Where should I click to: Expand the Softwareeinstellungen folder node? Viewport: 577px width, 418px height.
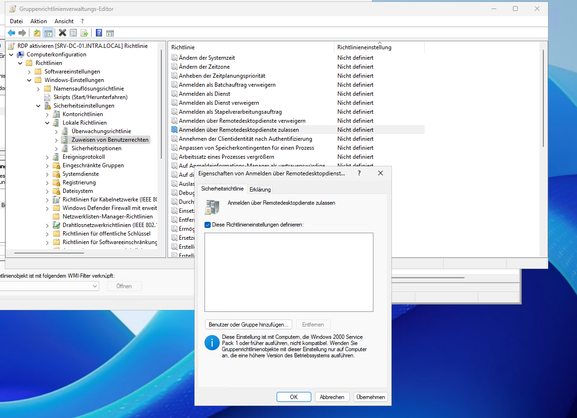[29, 72]
